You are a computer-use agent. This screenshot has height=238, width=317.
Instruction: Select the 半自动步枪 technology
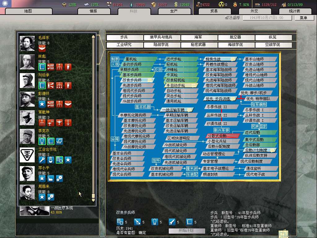(181, 86)
